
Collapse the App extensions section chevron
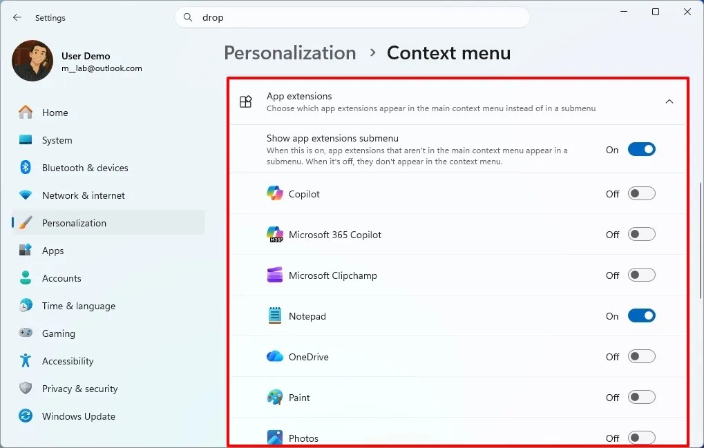[669, 101]
